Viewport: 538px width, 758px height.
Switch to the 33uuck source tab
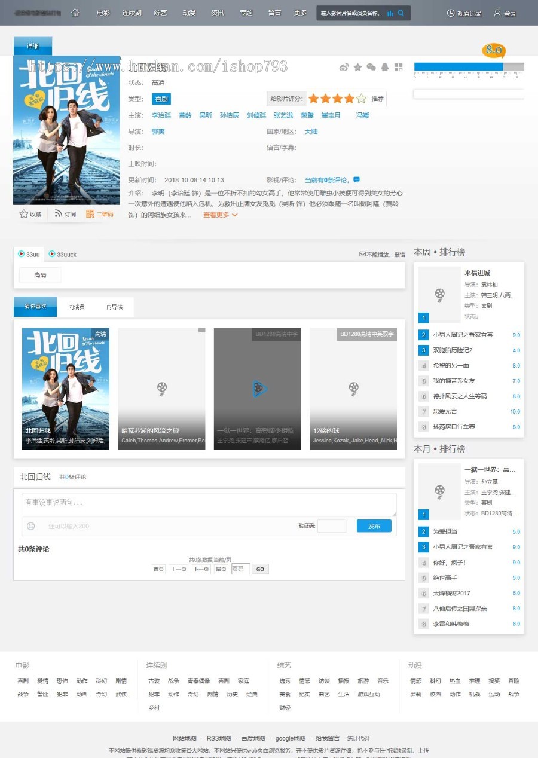63,255
